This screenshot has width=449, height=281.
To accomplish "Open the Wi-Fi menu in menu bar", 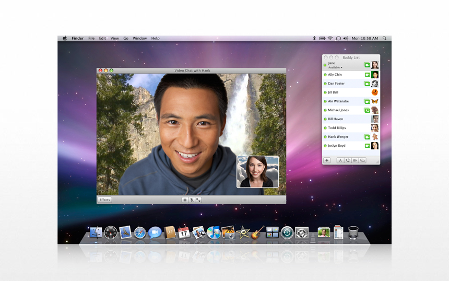I will 330,38.
